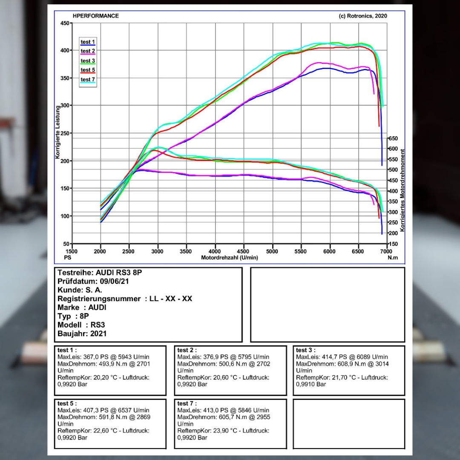Select the cyan "test 7" legend entry
460x460 pixels.
pos(88,80)
